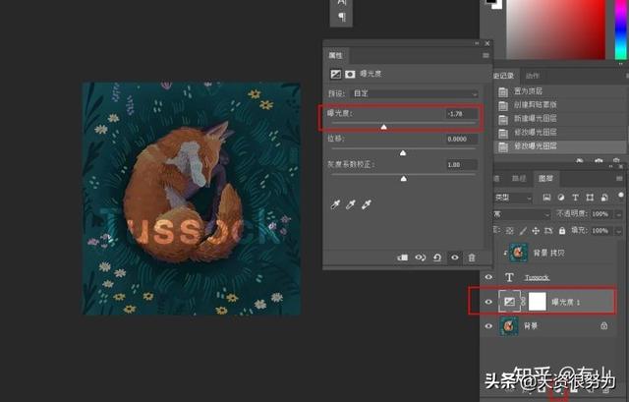Click the view previous state icon
Viewport: 629px width, 402px height.
(x=420, y=258)
